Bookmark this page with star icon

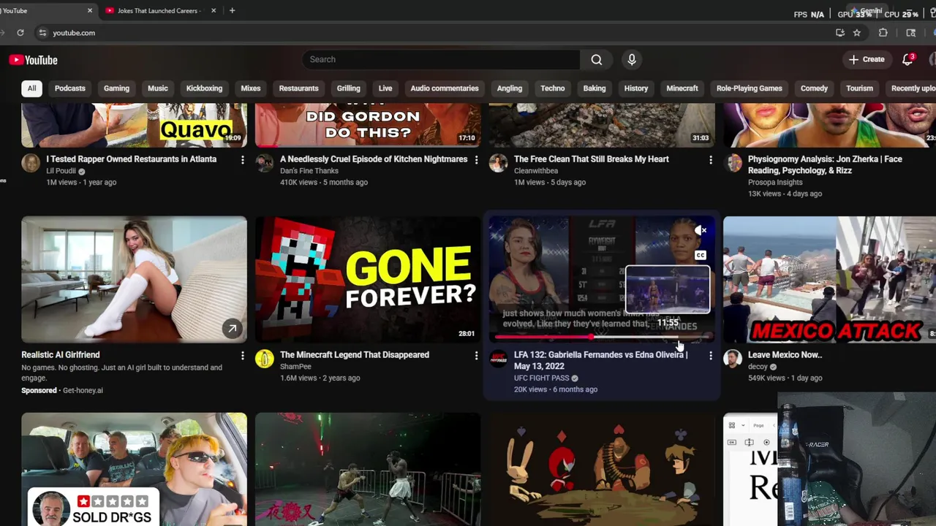(x=857, y=33)
